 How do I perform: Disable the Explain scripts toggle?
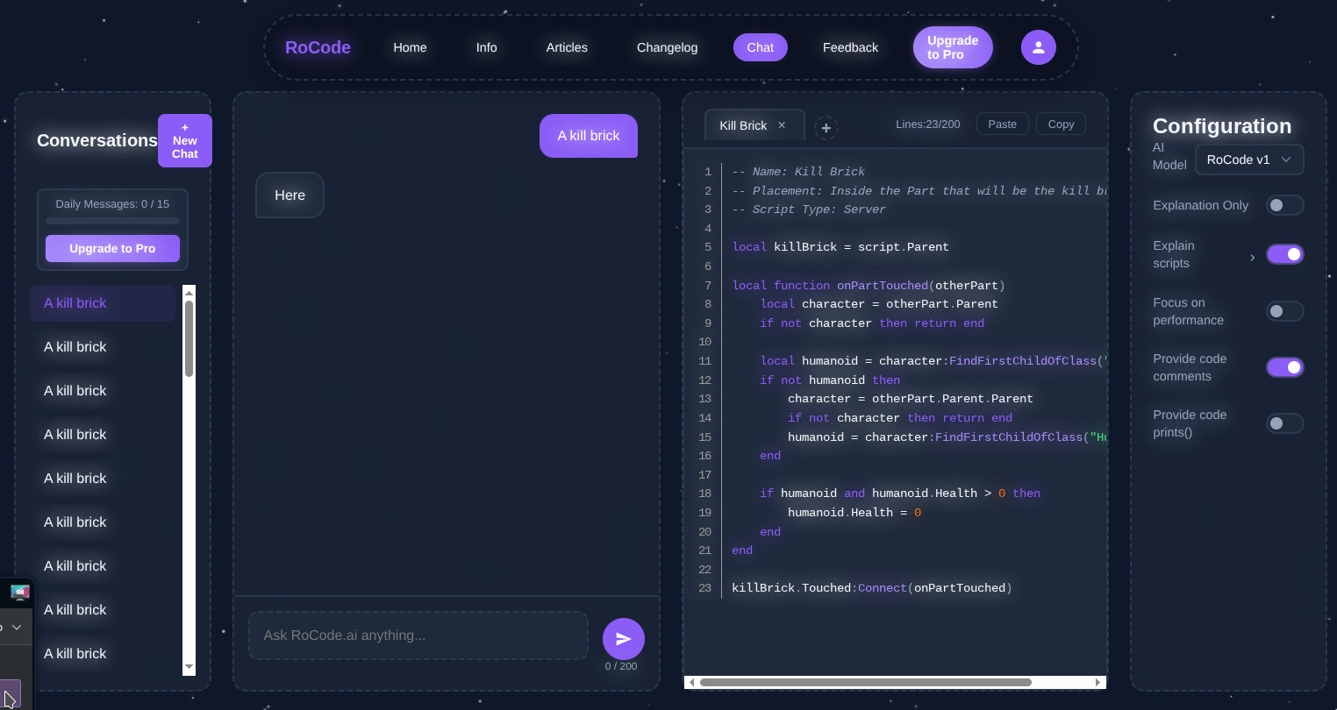pos(1284,253)
